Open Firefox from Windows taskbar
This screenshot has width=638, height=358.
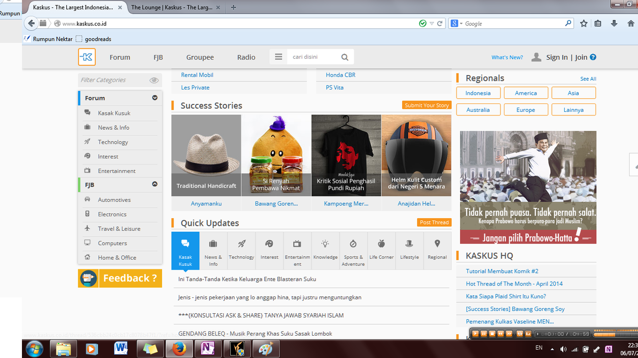[179, 349]
